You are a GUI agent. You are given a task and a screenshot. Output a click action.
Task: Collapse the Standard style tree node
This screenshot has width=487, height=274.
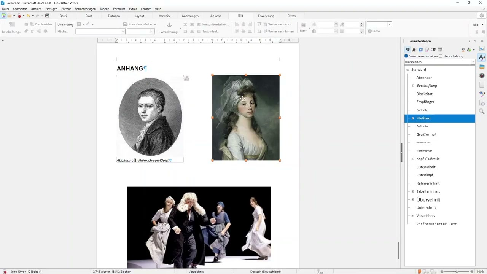(x=407, y=70)
